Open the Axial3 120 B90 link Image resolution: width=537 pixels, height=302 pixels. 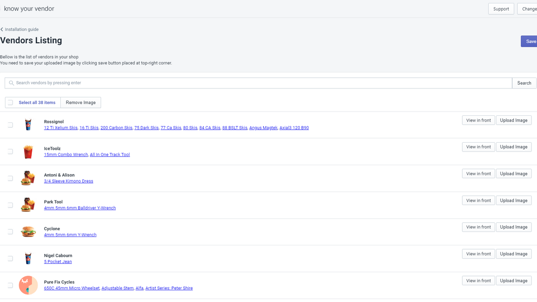tap(294, 128)
